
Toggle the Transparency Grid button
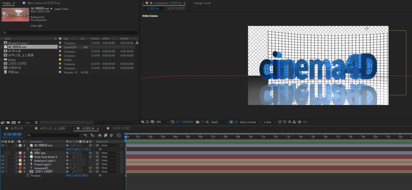(236, 122)
